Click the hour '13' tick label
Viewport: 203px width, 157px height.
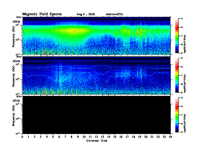tap(103, 137)
